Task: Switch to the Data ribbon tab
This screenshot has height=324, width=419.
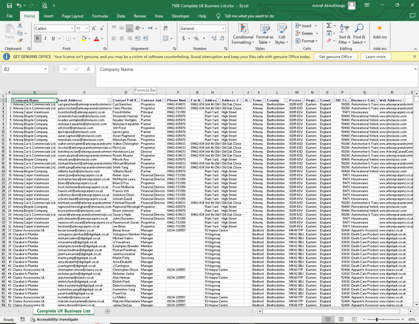Action: click(121, 16)
